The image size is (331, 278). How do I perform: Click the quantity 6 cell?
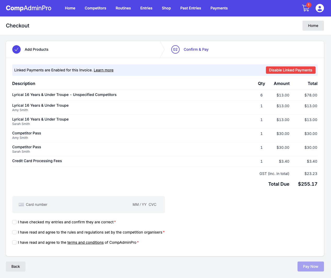pyautogui.click(x=261, y=95)
